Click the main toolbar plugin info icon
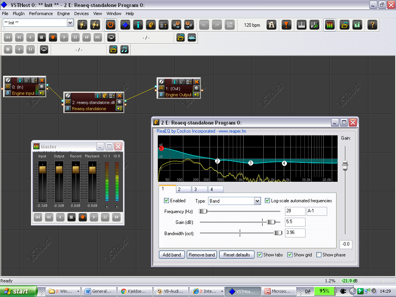 (x=138, y=25)
